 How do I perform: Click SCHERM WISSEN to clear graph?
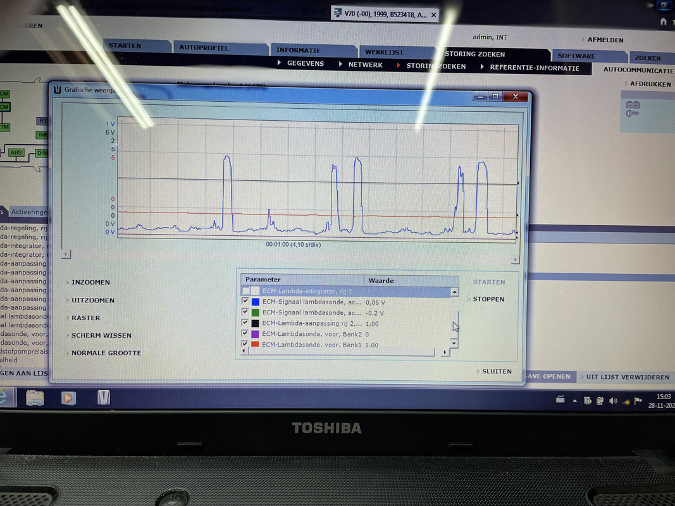point(101,335)
